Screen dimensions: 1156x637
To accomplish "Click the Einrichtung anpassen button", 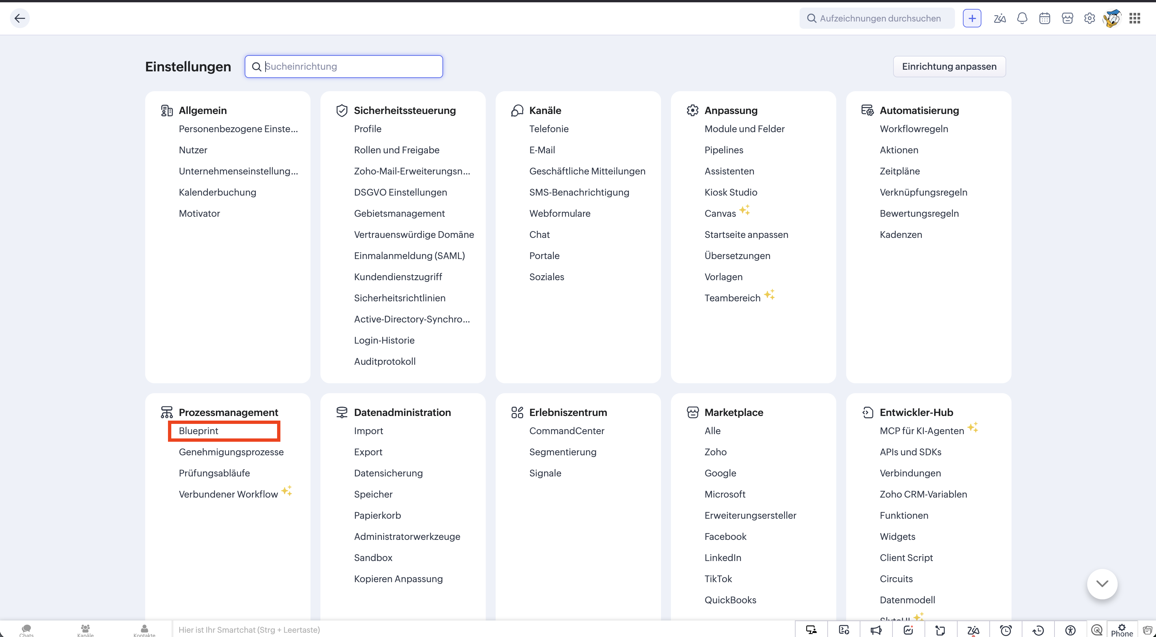I will [949, 66].
